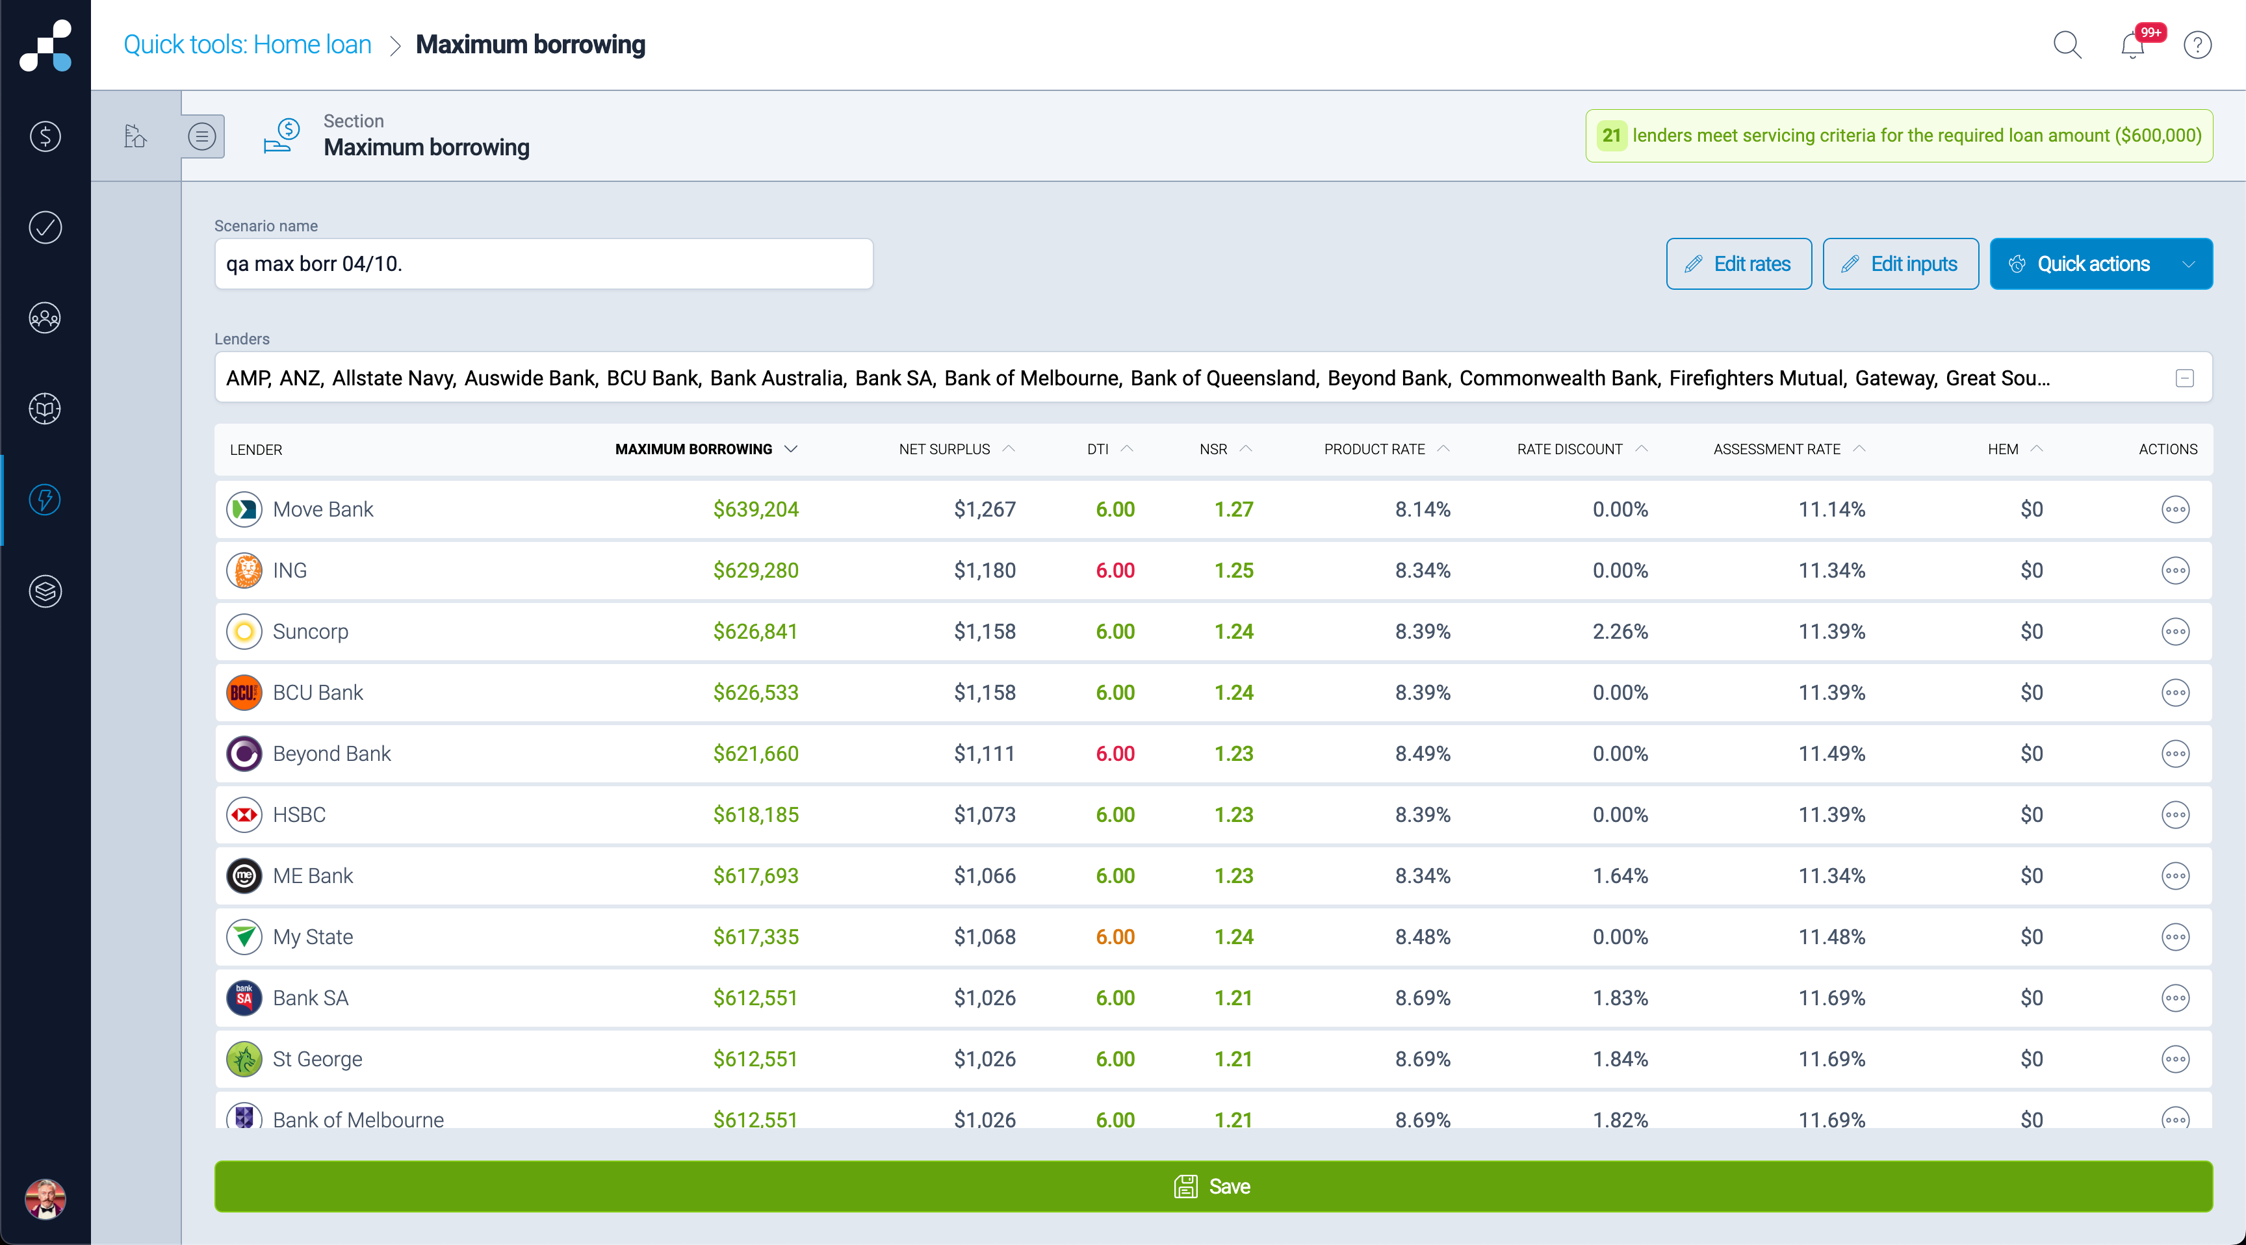
Task: Open the help question mark icon
Action: [x=2197, y=44]
